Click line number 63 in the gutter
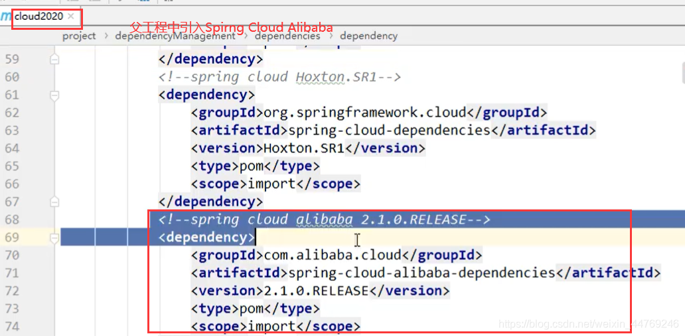 point(11,131)
